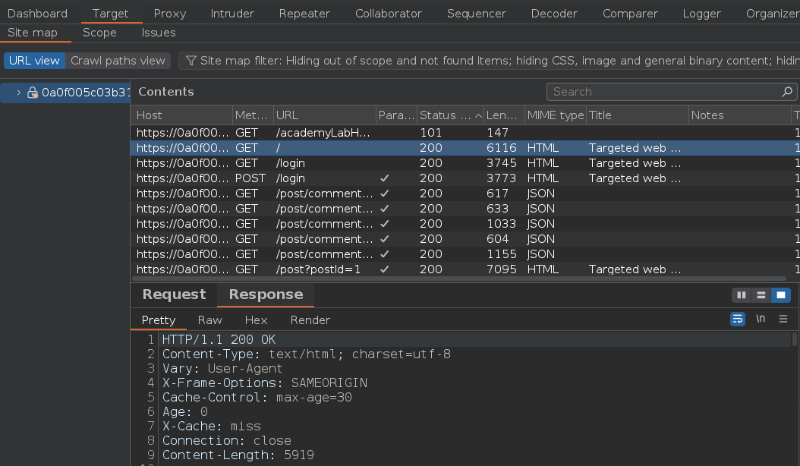Switch to the Scope sub-tab
800x466 pixels.
[99, 33]
